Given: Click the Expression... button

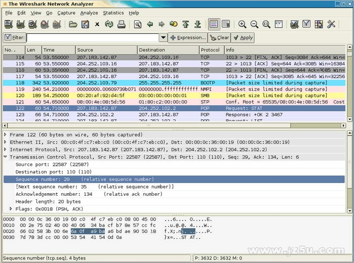Looking at the screenshot, I should (188, 37).
